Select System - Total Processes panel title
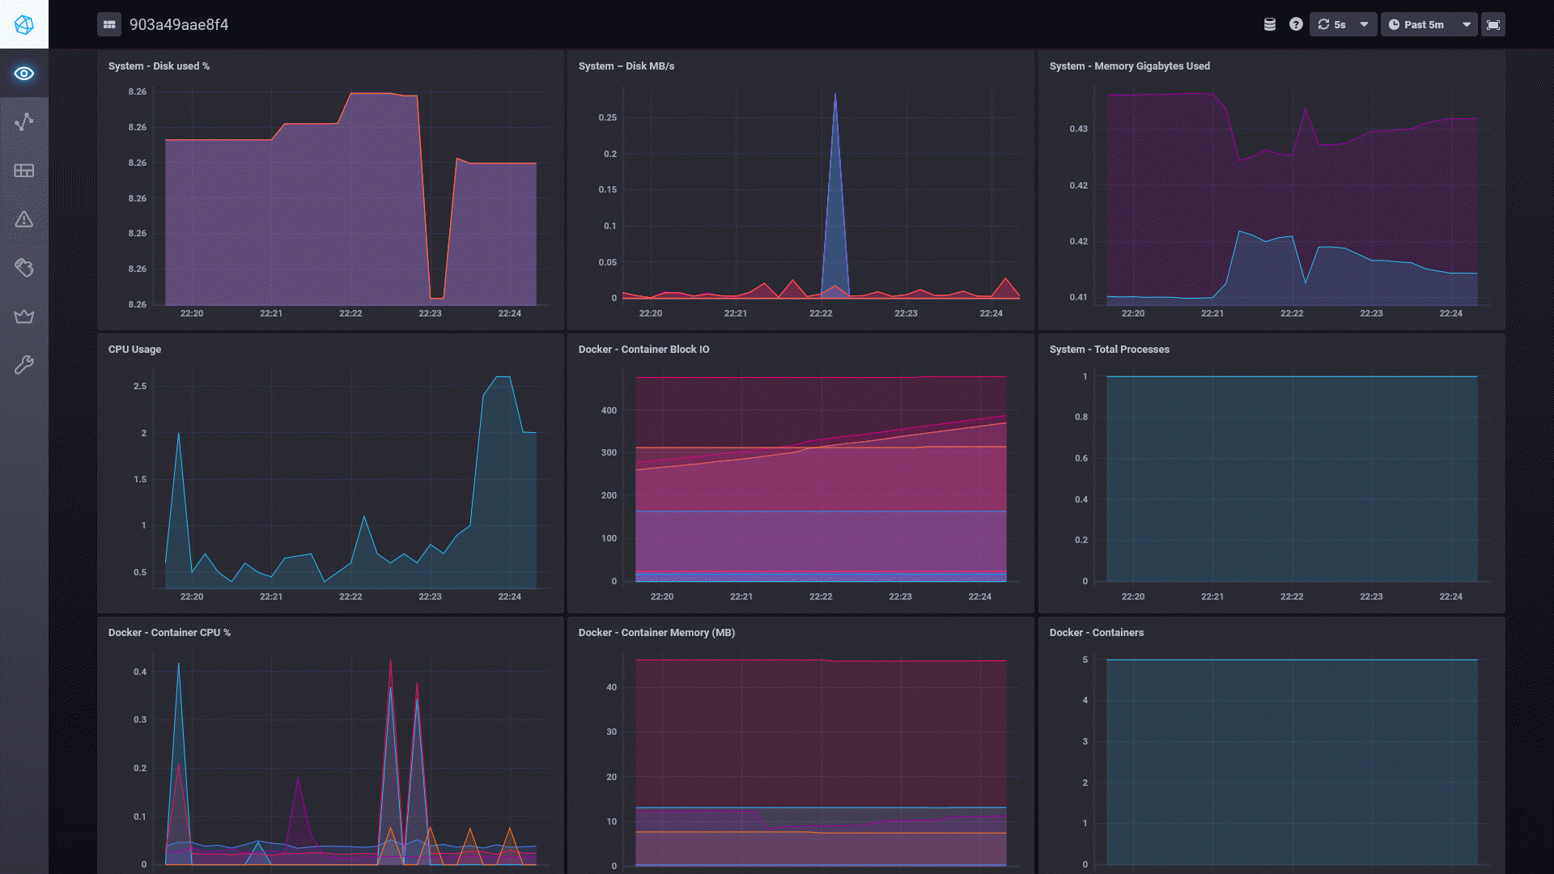Screen dimensions: 1554x874 [x=1109, y=350]
